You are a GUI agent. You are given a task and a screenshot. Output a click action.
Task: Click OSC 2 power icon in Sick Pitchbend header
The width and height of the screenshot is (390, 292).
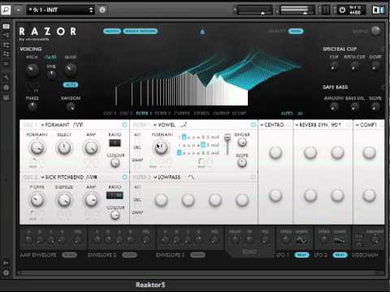point(124,177)
